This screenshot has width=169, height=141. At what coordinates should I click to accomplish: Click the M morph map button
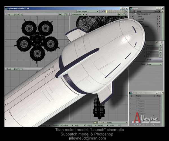point(103,123)
